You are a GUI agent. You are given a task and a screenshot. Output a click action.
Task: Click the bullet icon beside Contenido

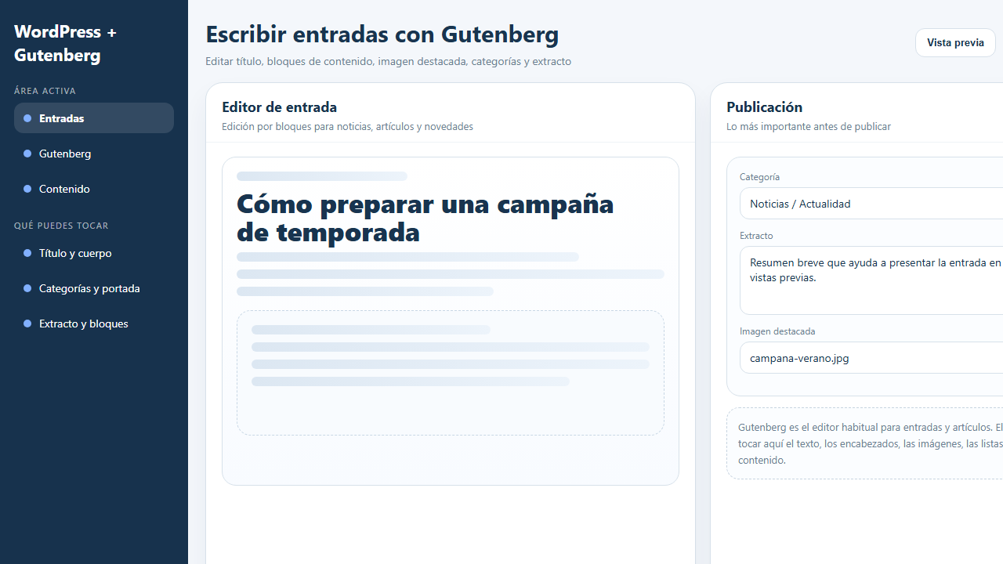27,189
